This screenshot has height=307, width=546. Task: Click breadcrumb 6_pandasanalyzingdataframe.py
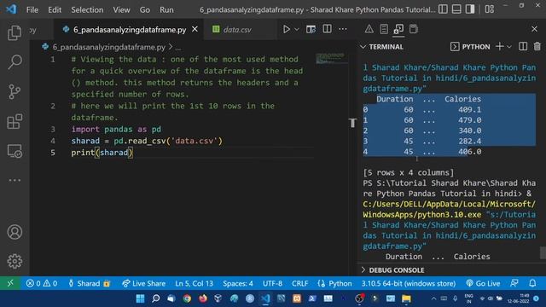click(108, 47)
